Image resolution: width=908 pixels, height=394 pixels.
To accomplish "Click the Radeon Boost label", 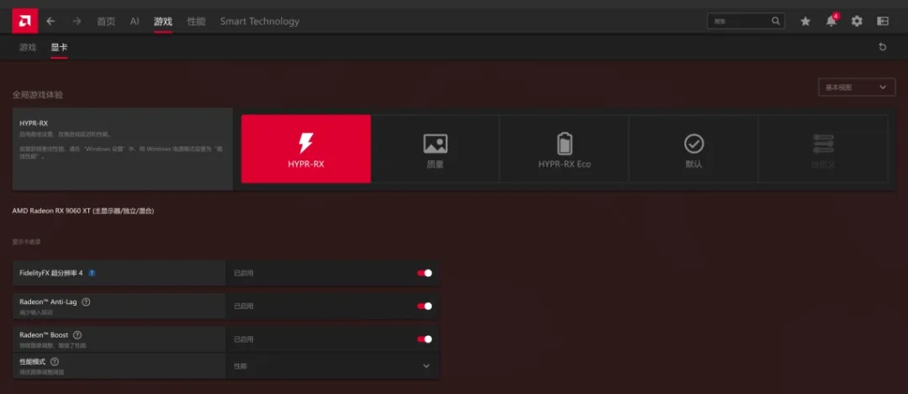I will pos(44,334).
